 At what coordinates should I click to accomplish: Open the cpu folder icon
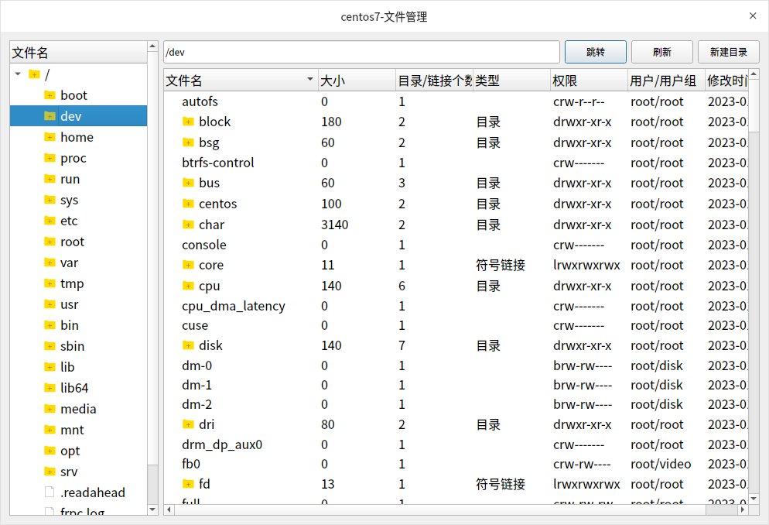189,286
